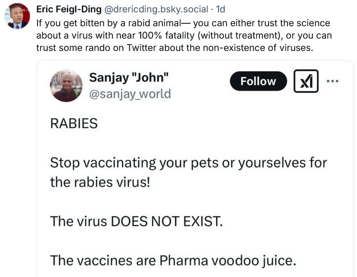Image resolution: width=357 pixels, height=277 pixels.
Task: Click "the rabies virus!" text line
Action: (99, 182)
